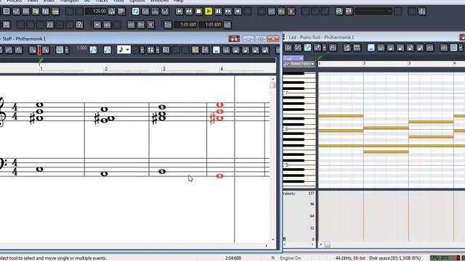Screen dimensions: 465x261
Task: Expand the arrow beside the Staff layout icon
Action: point(67,50)
